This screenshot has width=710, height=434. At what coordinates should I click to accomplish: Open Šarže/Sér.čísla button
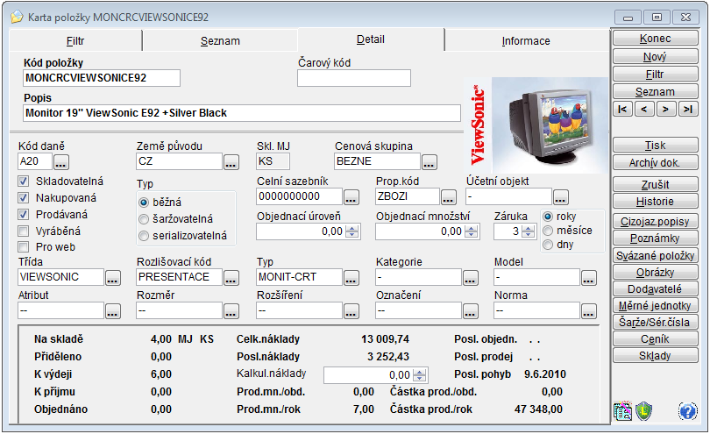655,322
